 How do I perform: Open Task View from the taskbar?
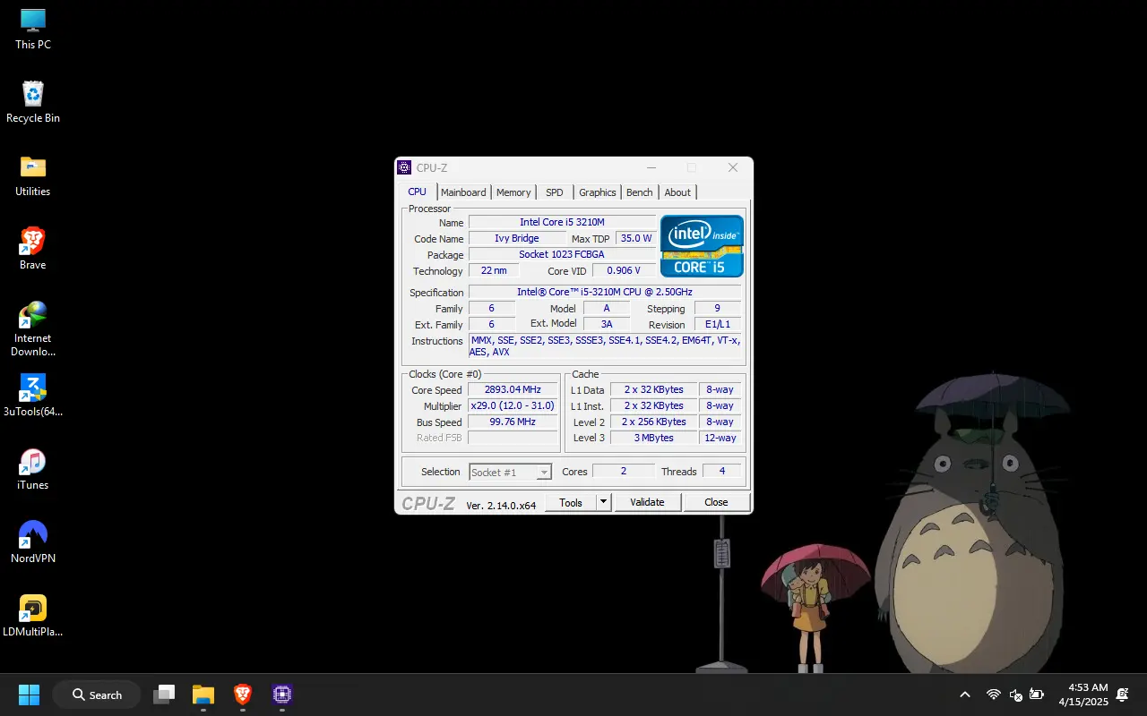point(164,695)
